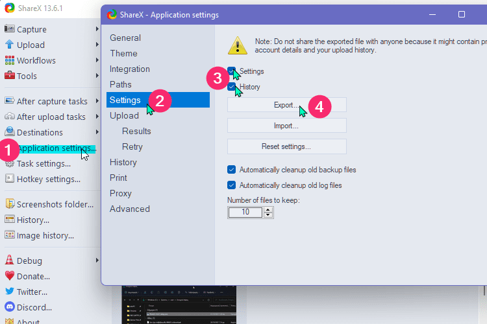Click the dark file explorer thumbnail behind dialog
The width and height of the screenshot is (487, 324).
(179, 305)
